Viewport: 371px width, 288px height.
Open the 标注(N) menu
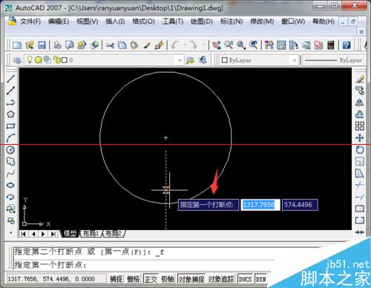point(232,22)
